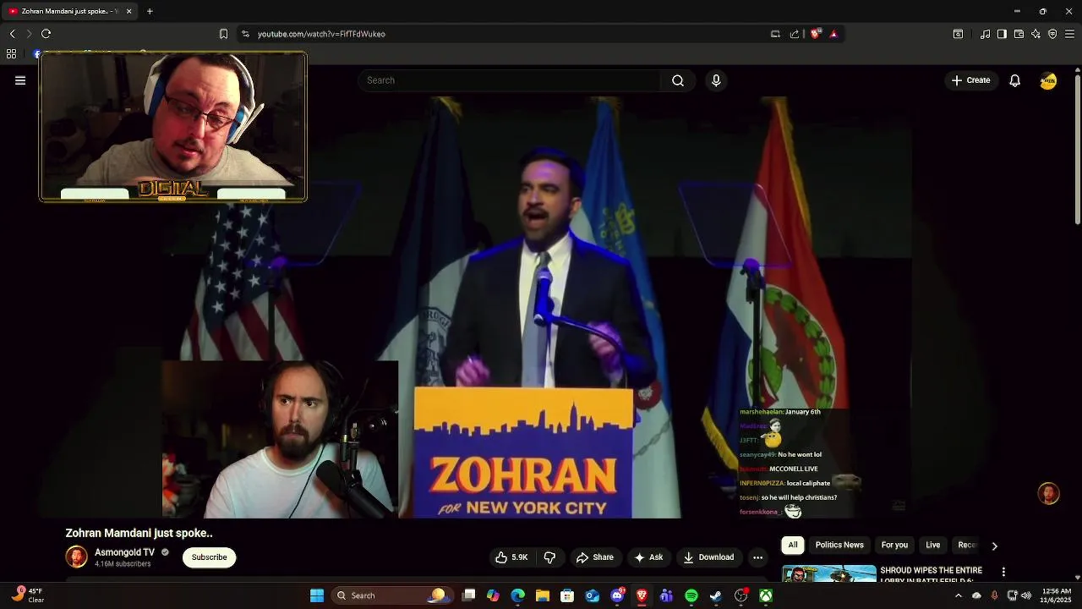
Task: Open Brave Leo AI sparkle icon
Action: 1036,34
